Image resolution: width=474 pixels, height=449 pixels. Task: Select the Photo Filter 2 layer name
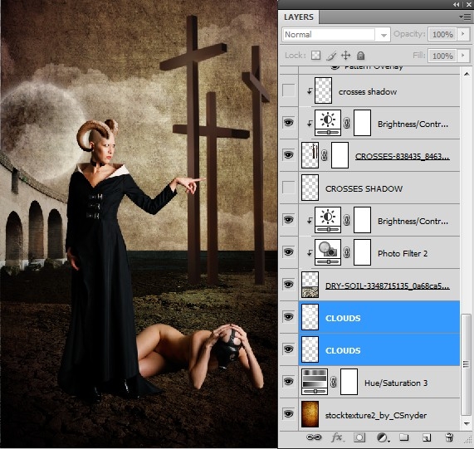coord(403,253)
